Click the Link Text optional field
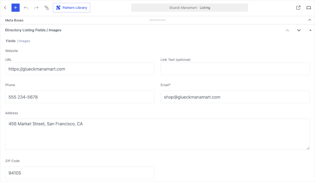Image resolution: width=315 pixels, height=182 pixels. (x=235, y=69)
